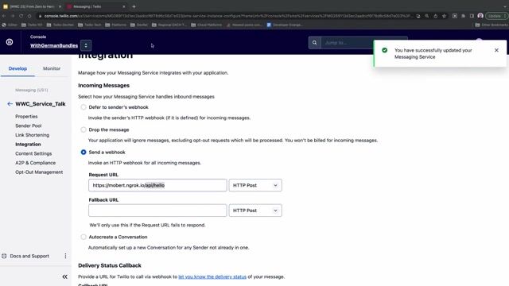Open the browser extensions puzzle icon
Image resolution: width=509 pixels, height=286 pixels.
pyautogui.click(x=463, y=16)
